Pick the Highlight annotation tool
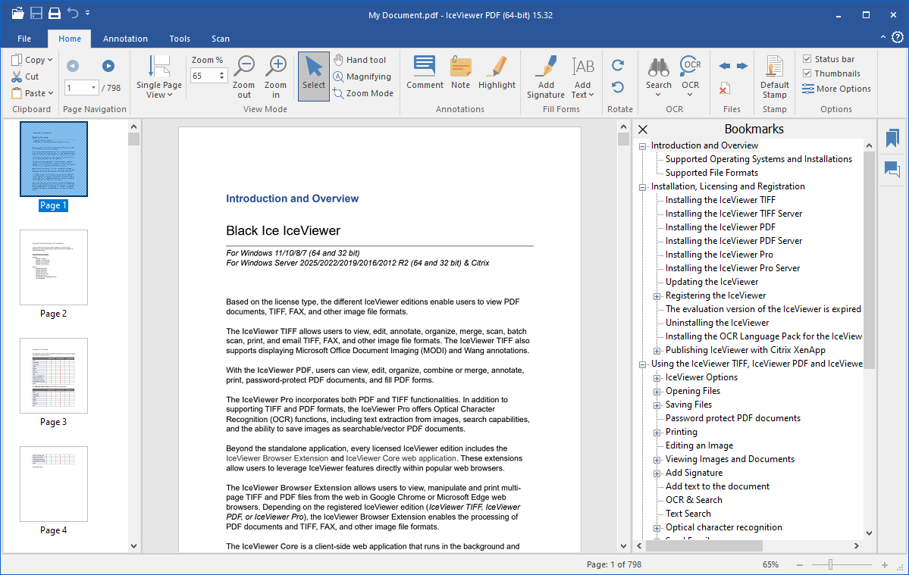This screenshot has width=909, height=575. click(497, 73)
